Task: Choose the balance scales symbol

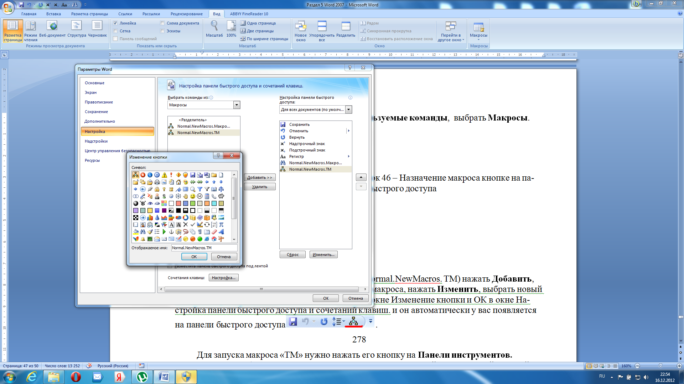Action: (x=221, y=189)
